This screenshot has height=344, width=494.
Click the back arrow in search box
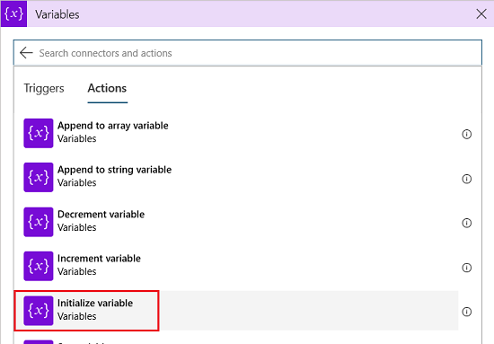coord(26,53)
